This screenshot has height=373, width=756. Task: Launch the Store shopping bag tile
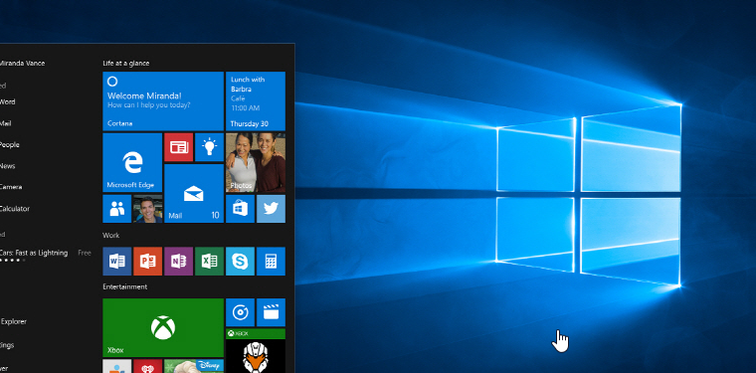[240, 209]
